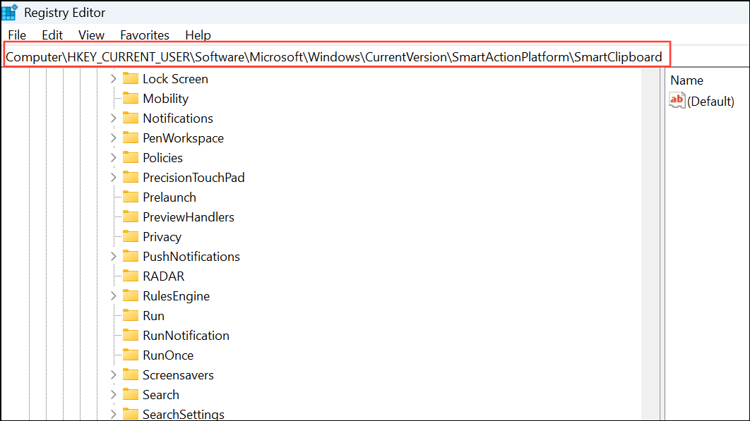Image resolution: width=750 pixels, height=421 pixels.
Task: Click the RulesEngine folder icon
Action: (x=131, y=295)
